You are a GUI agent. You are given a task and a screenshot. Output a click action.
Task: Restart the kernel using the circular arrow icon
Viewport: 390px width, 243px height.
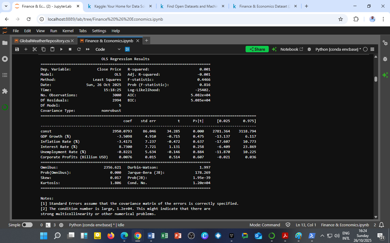click(x=79, y=49)
